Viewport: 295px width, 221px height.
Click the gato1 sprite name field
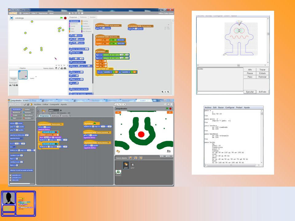point(54,110)
